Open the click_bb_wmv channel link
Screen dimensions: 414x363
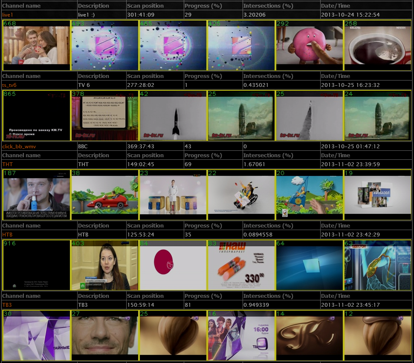click(x=19, y=147)
